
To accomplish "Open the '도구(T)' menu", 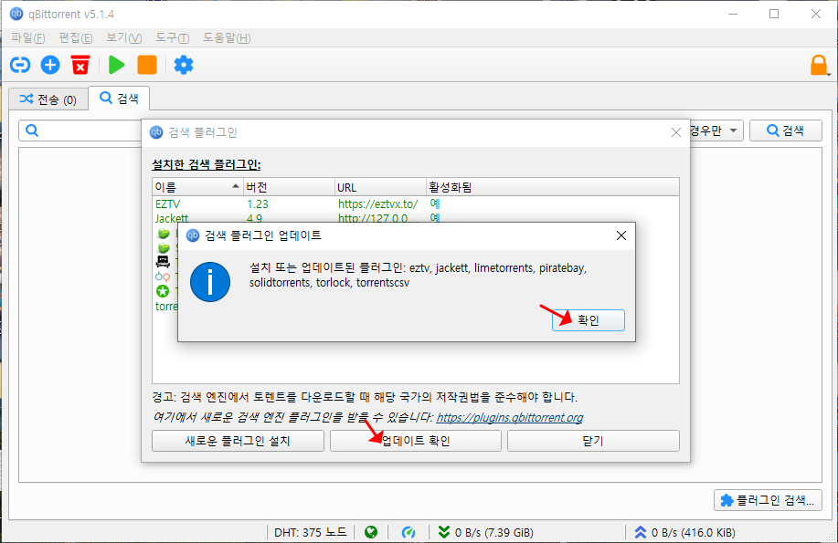I will click(172, 37).
